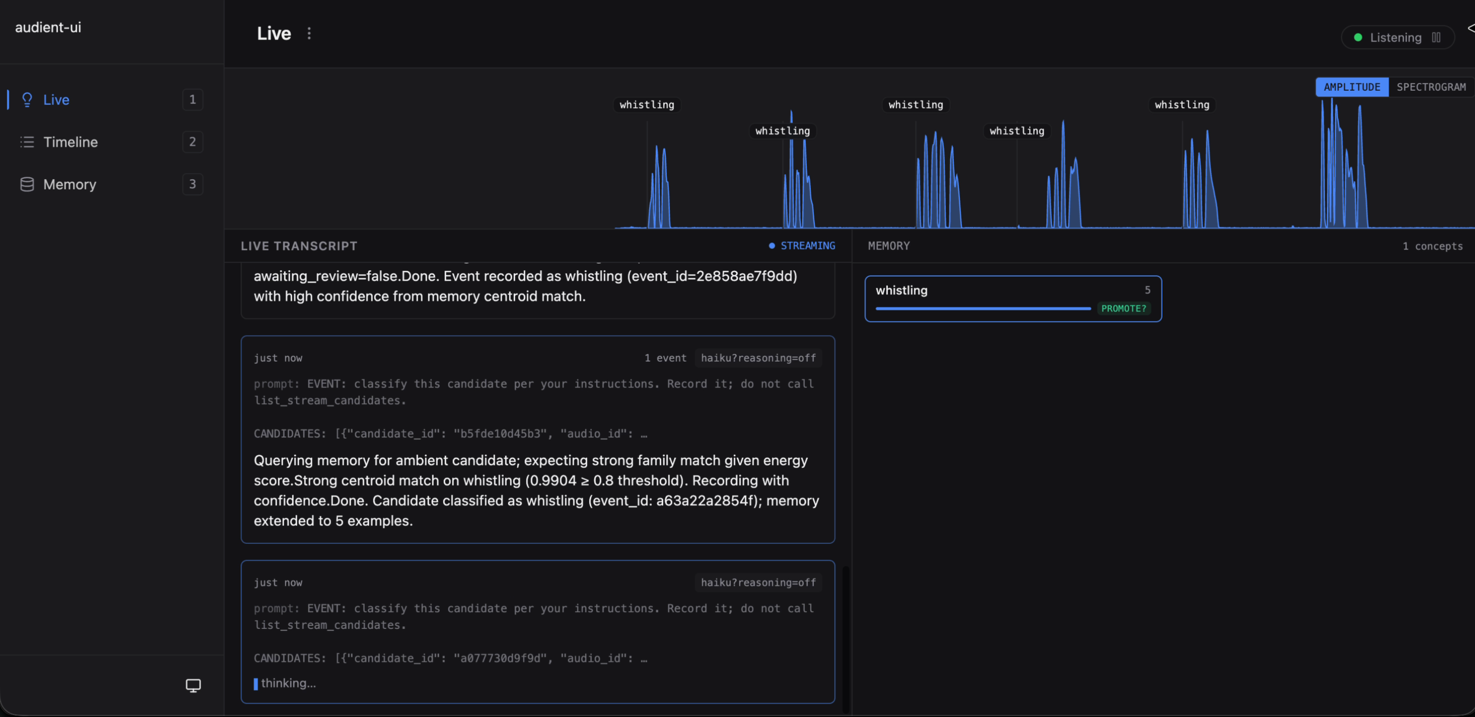1475x717 pixels.
Task: Click the LIVE TRANSCRIPT heading
Action: [x=299, y=246]
